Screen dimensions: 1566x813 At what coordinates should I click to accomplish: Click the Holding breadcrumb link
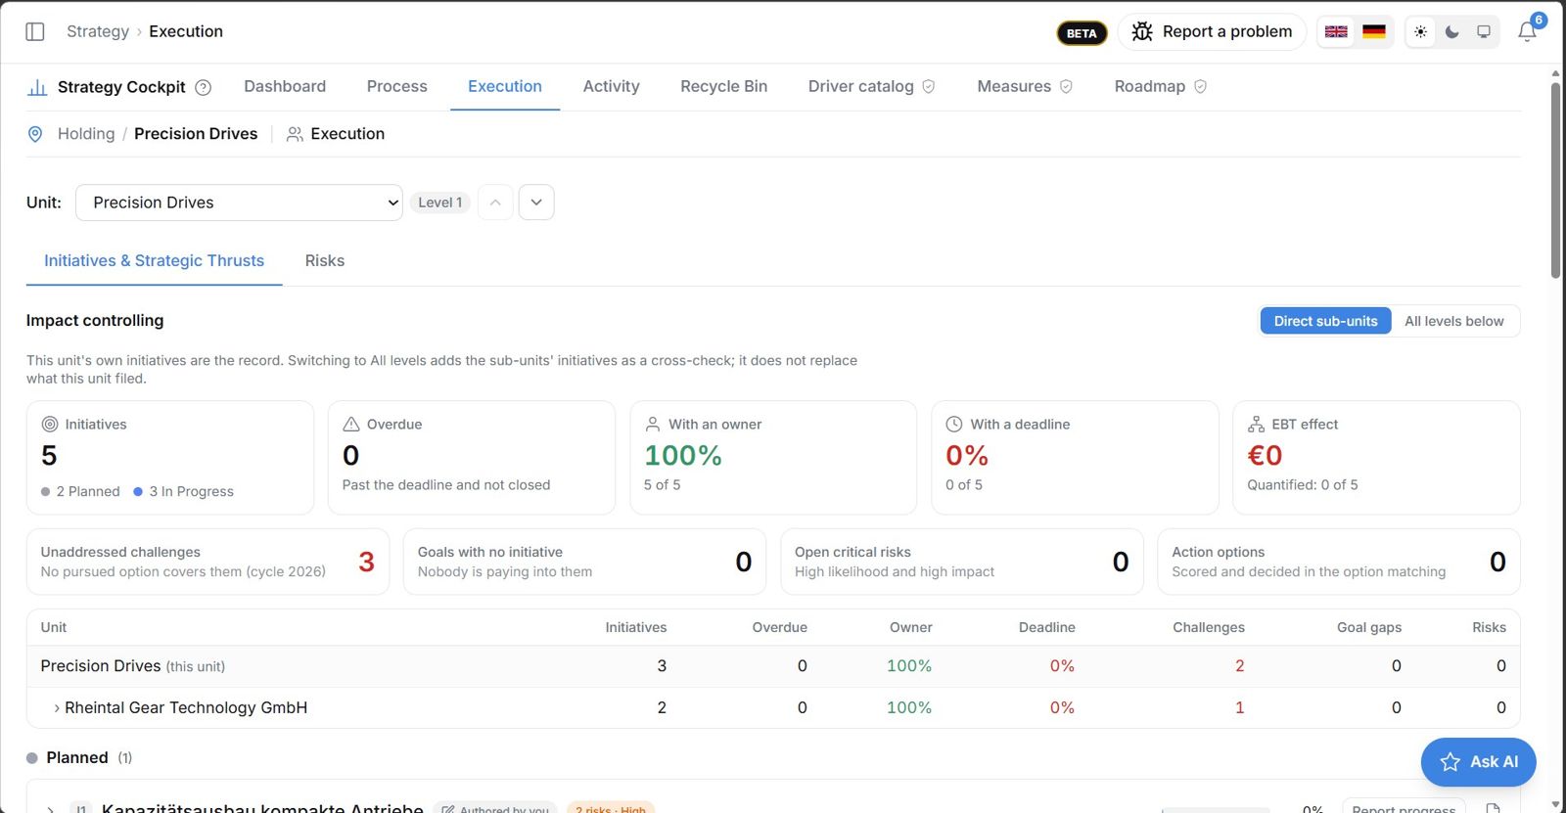click(86, 134)
